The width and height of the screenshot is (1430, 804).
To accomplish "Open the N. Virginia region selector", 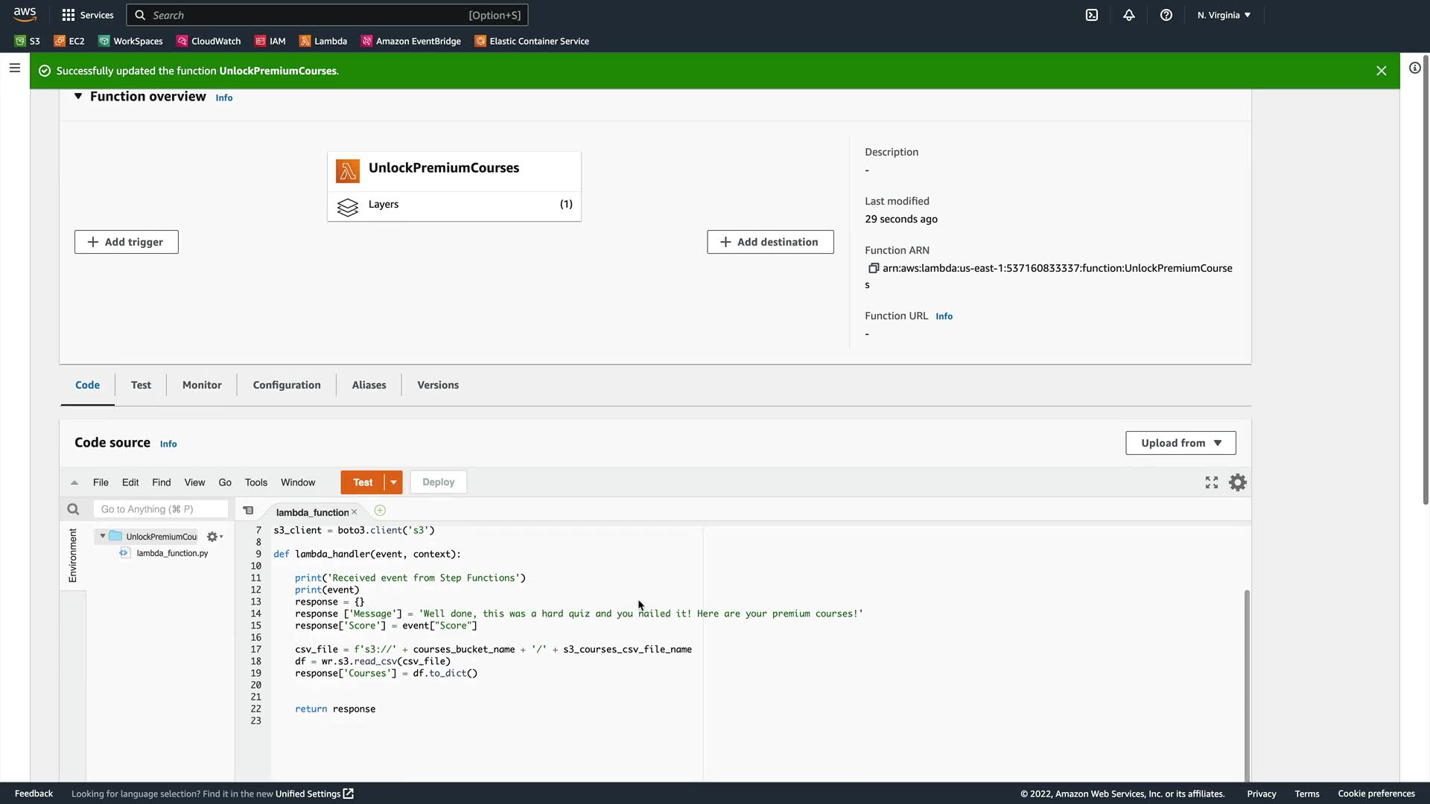I will pos(1224,15).
